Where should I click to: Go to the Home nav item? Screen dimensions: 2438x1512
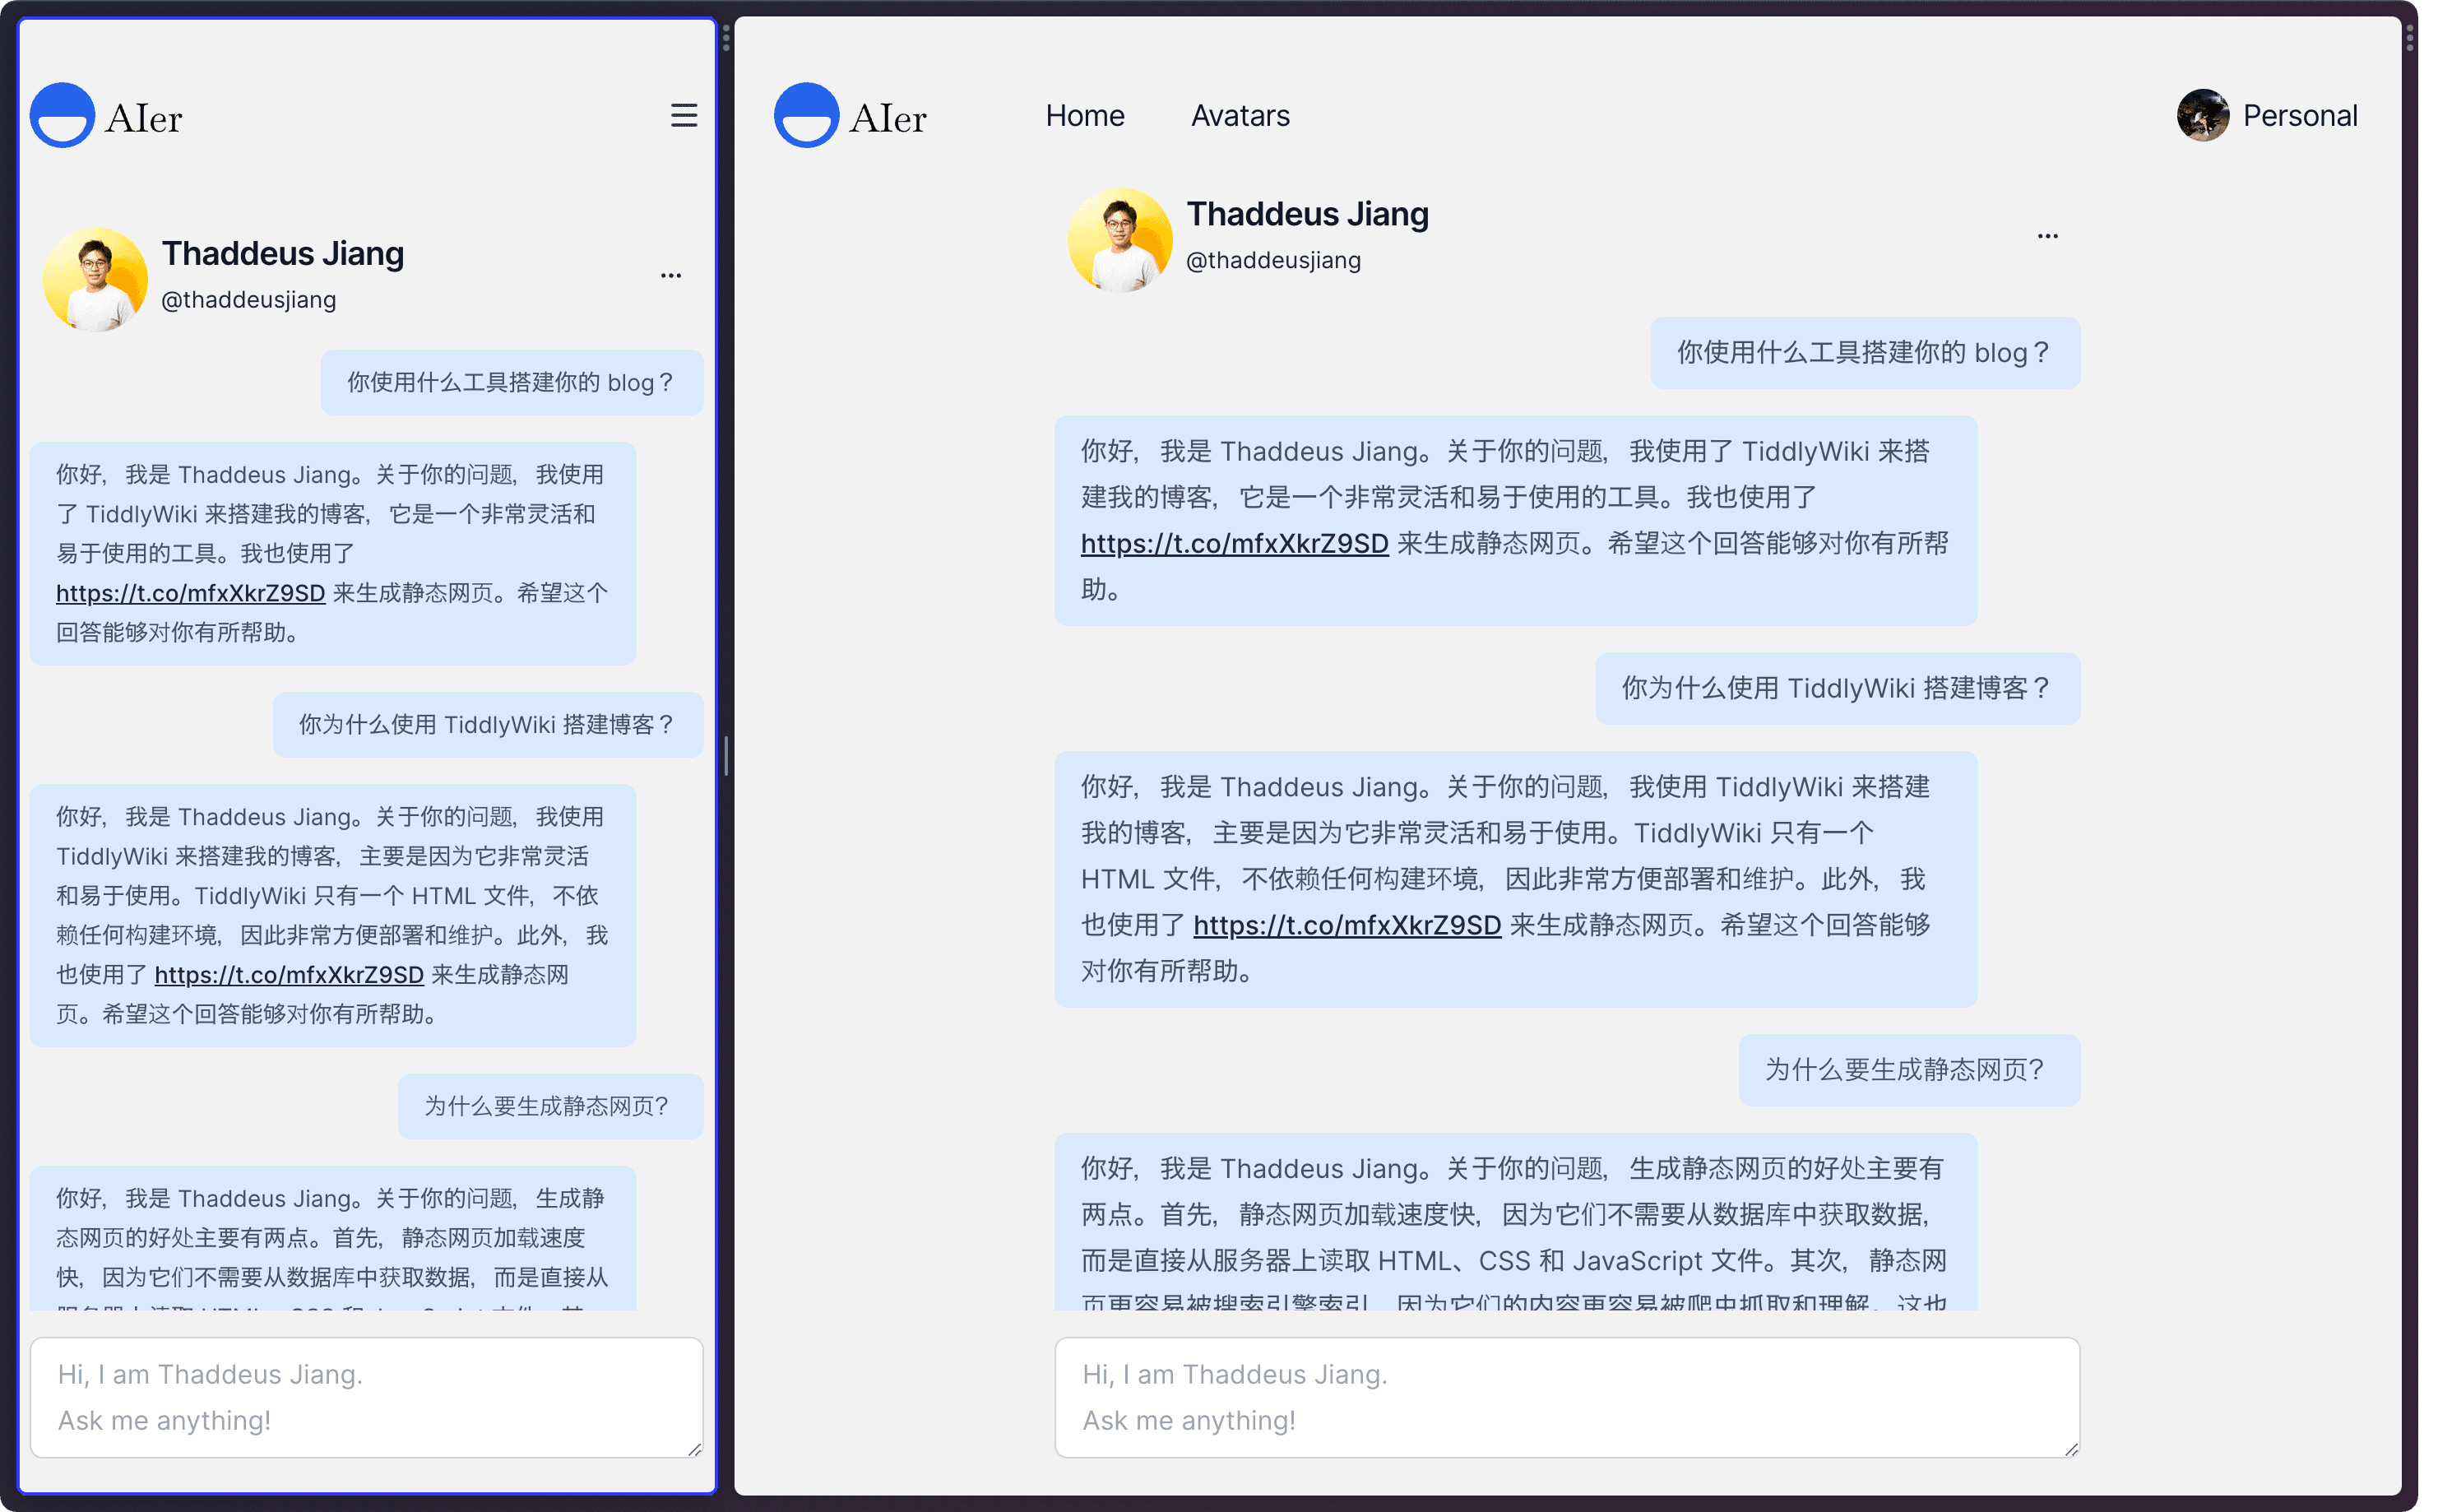coord(1085,116)
